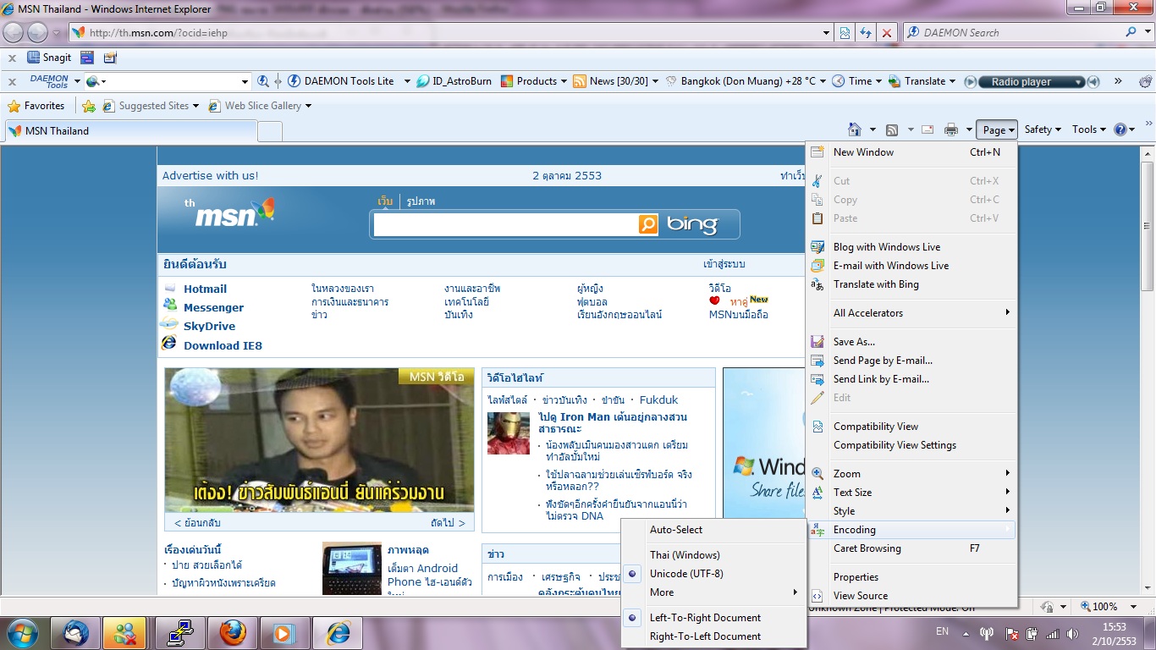
Task: Open Thunderbird from the taskbar
Action: (75, 633)
